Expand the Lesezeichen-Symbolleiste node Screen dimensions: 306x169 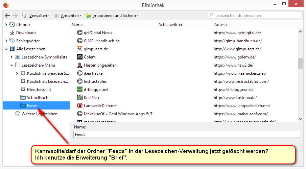tap(11, 57)
